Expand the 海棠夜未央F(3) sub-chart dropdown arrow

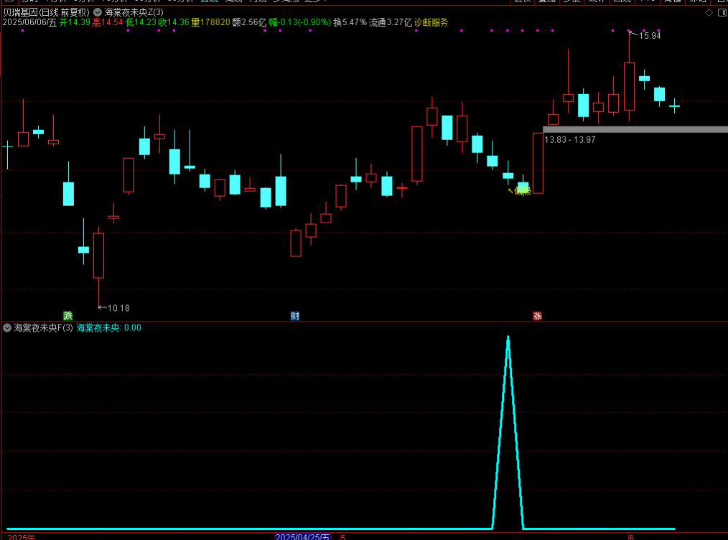[7, 327]
